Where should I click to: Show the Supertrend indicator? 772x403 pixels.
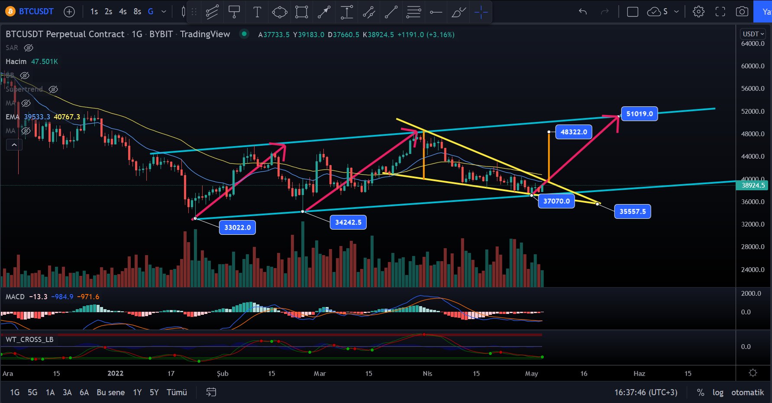pyautogui.click(x=53, y=89)
